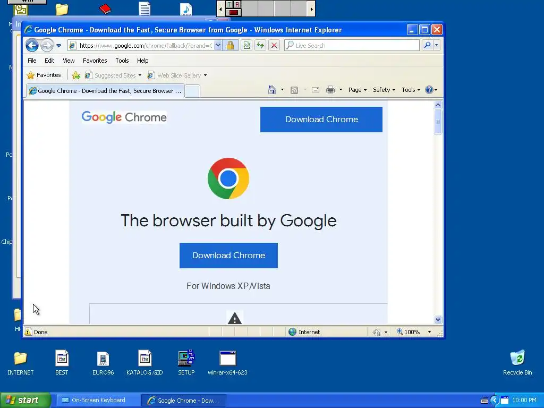The width and height of the screenshot is (544, 408).
Task: Switch to On-Screen Keyboard taskbar button
Action: click(98, 401)
